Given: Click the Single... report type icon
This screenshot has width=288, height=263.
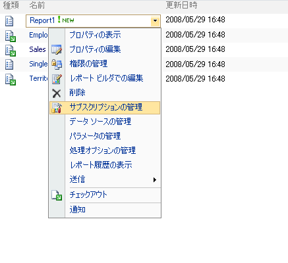Looking at the screenshot, I should pyautogui.click(x=9, y=64).
